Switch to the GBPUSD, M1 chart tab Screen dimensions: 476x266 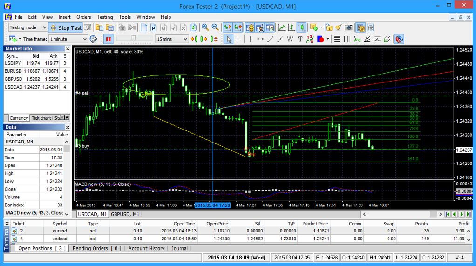click(125, 214)
